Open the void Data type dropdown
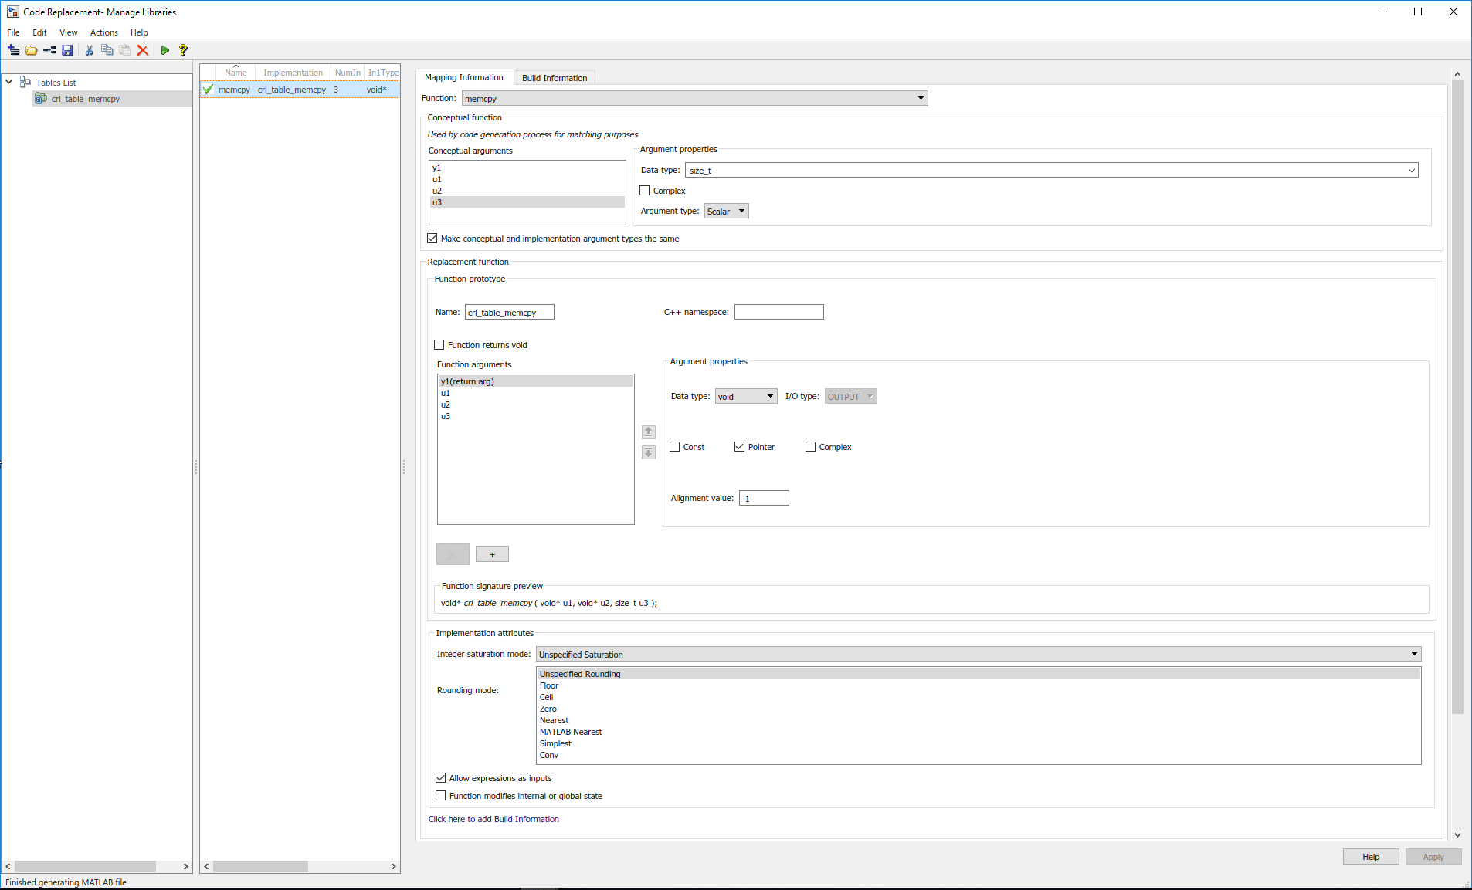 [x=746, y=397]
